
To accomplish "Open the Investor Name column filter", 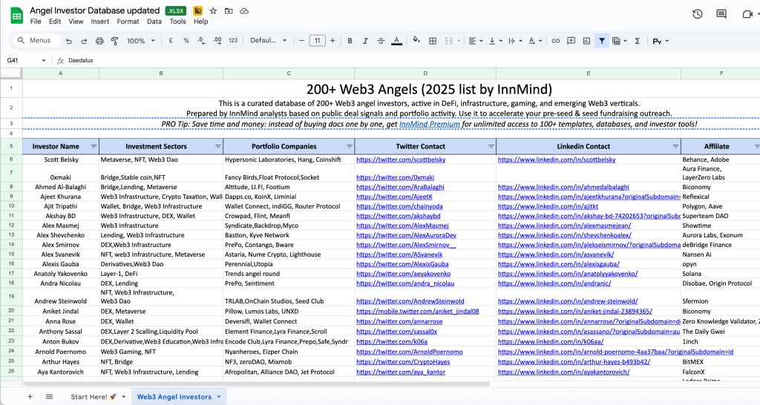I will (94, 146).
